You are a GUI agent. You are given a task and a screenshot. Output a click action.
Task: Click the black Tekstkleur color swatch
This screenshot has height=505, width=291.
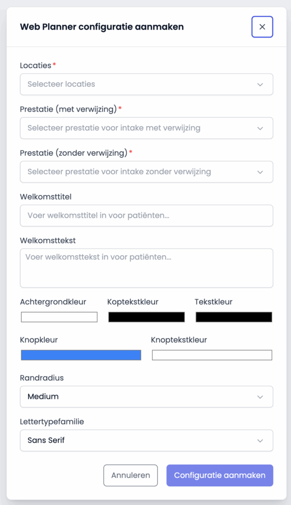(233, 317)
